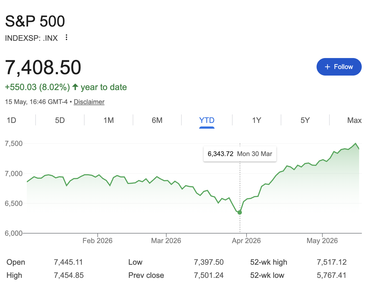Click the S&P 500 title
The image size is (365, 288).
tap(35, 21)
